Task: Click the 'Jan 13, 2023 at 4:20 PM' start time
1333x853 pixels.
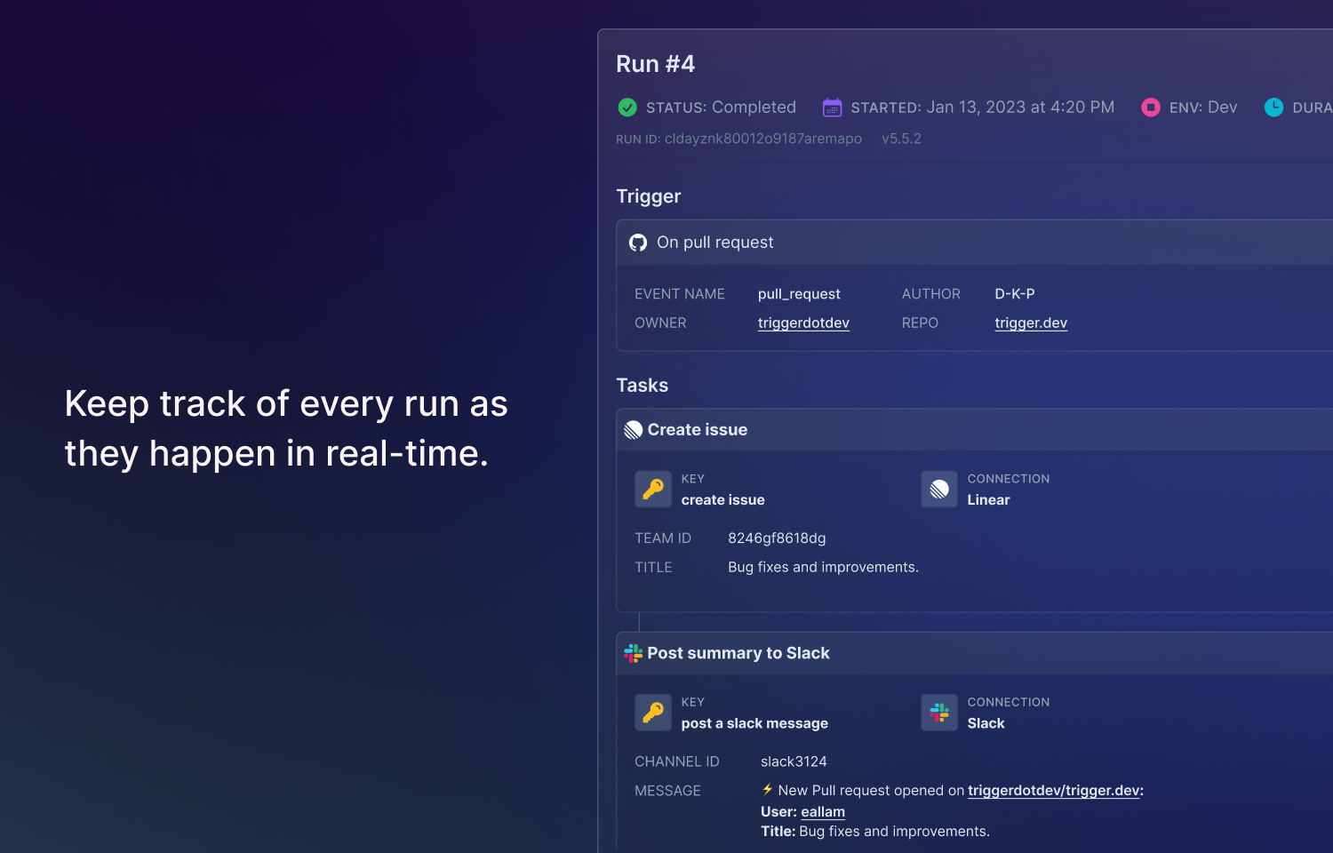Action: coord(1020,108)
